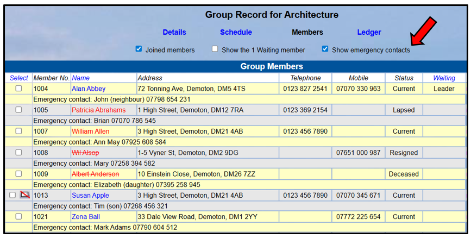Screen dimensions: 471x238
Task: Open the Details tab
Action: (x=174, y=32)
